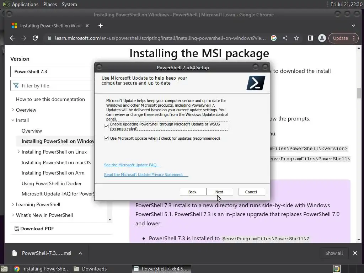Open PowerShell 7.3 version dropdown
Image resolution: width=364 pixels, height=273 pixels.
pos(52,71)
